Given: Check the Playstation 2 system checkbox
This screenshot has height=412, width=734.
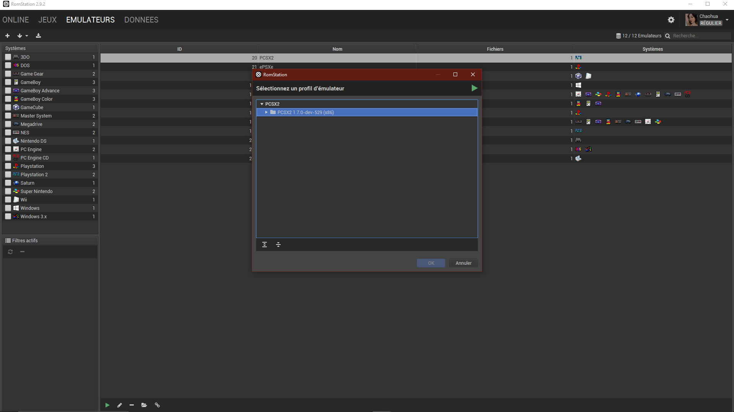Looking at the screenshot, I should pos(8,174).
